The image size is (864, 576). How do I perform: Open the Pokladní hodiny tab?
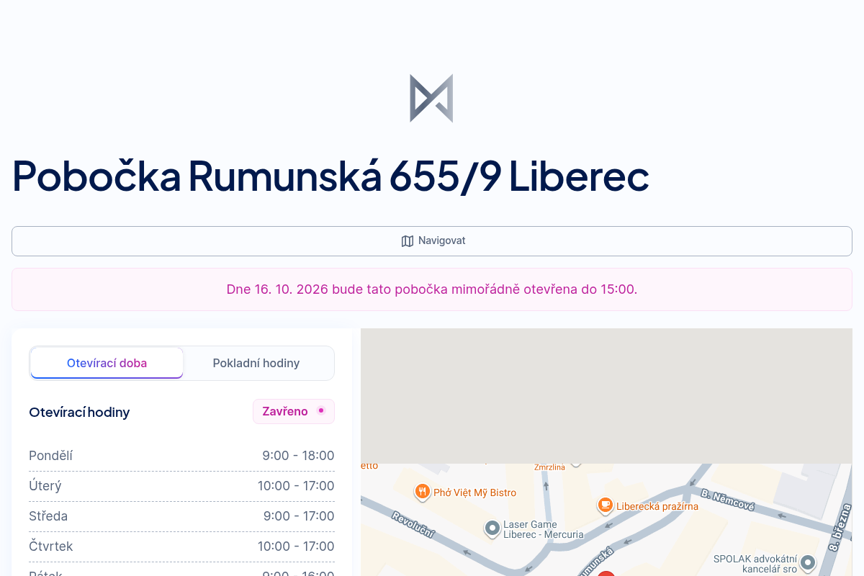[256, 363]
